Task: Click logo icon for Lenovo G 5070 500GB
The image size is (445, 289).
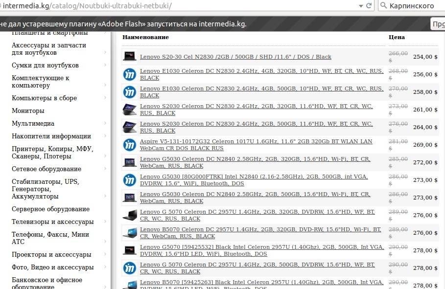Action: click(130, 268)
